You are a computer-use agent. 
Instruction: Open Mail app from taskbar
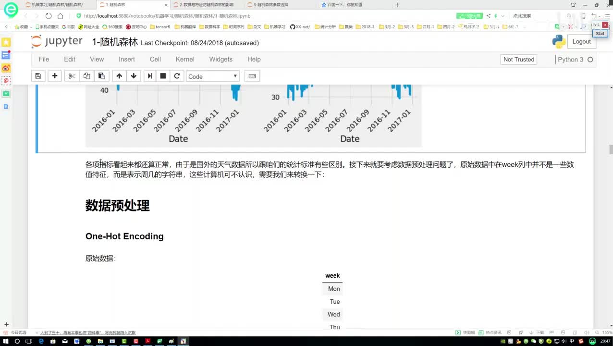point(64,341)
